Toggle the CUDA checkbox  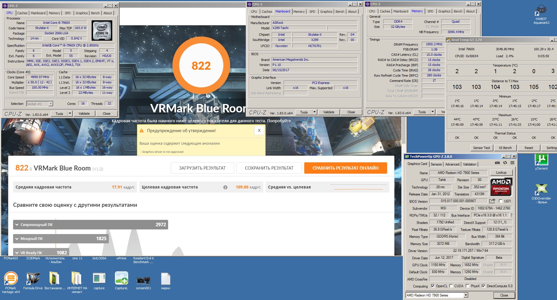coord(451,286)
